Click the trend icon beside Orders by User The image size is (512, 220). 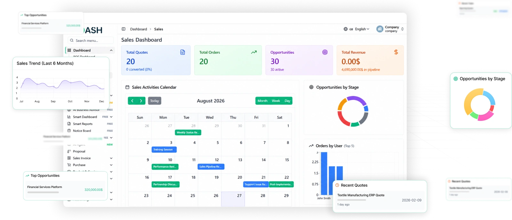pos(311,146)
